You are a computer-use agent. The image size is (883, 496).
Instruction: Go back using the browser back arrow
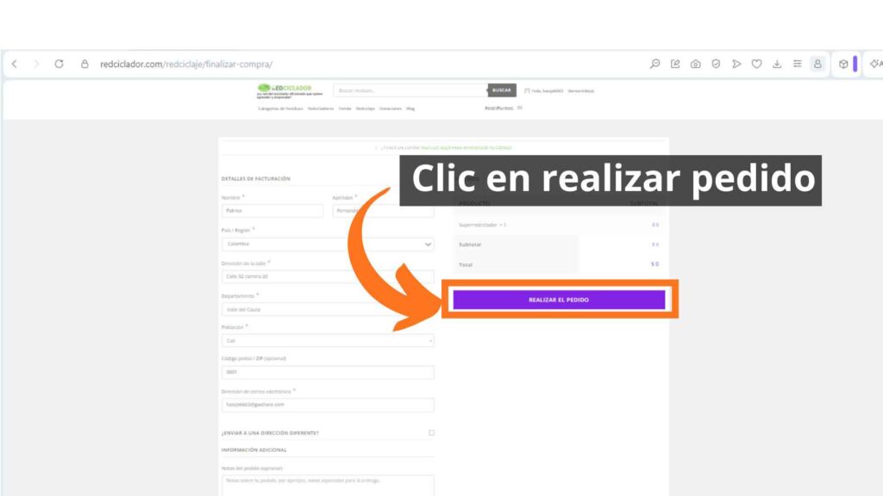(15, 64)
